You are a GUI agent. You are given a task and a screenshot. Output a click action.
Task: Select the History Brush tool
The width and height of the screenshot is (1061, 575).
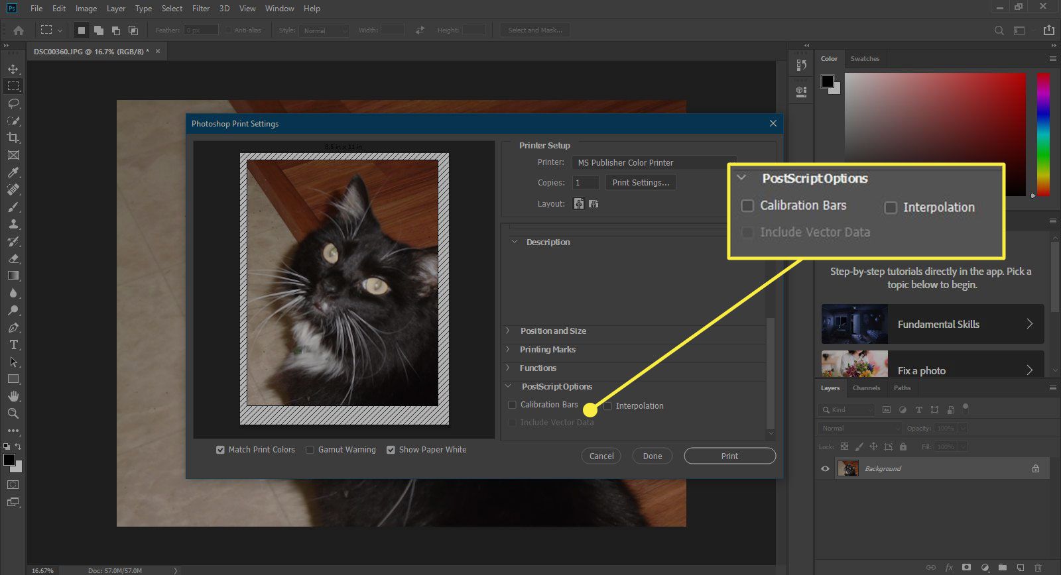pos(13,241)
